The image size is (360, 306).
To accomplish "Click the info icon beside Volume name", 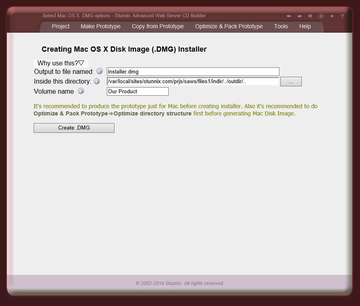I will 80,91.
